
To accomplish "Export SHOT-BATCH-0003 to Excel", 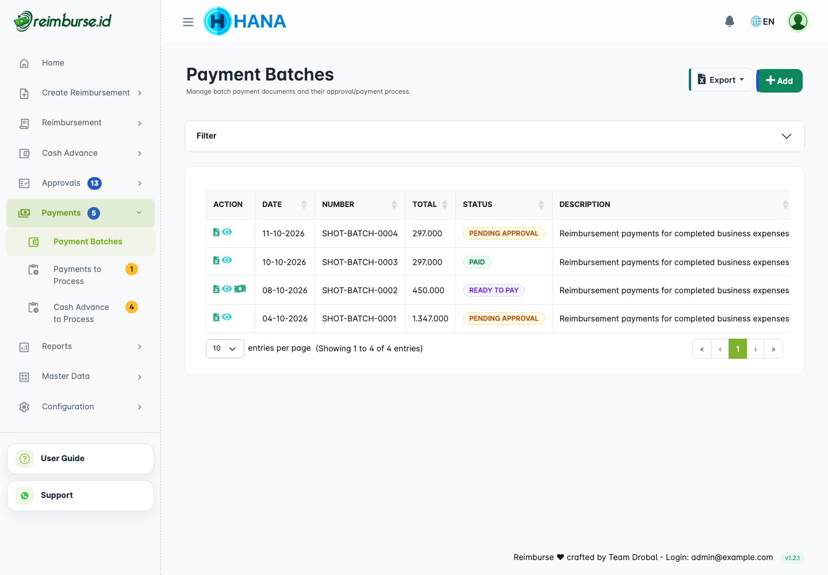I will (216, 260).
